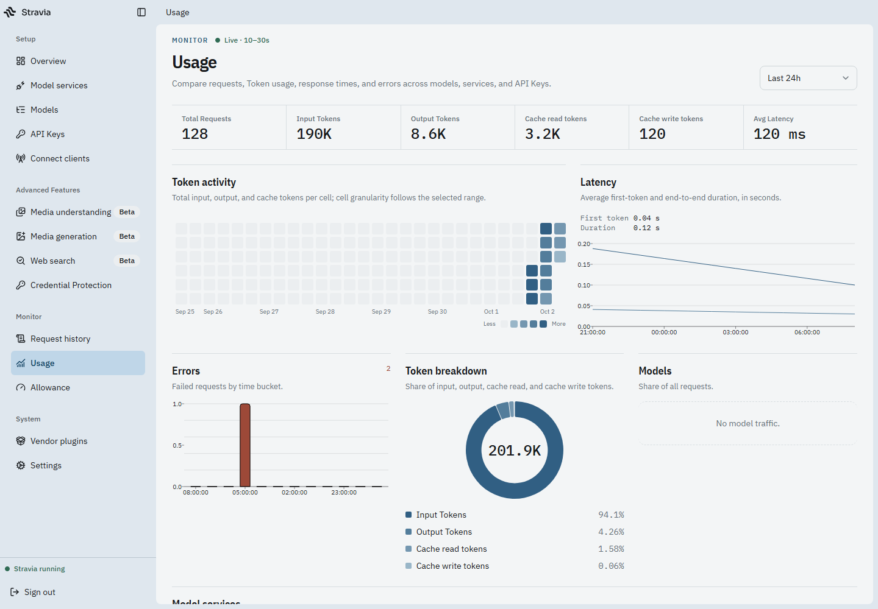
Task: Click the Cache write tokens legend row
Action: 515,566
